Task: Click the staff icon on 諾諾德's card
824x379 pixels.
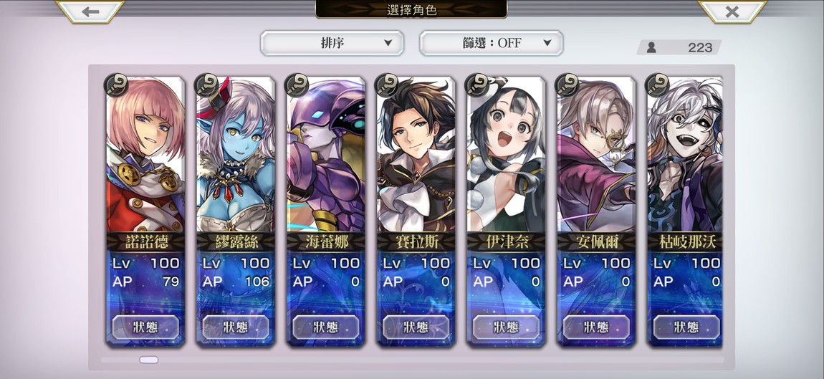Action: pos(116,85)
